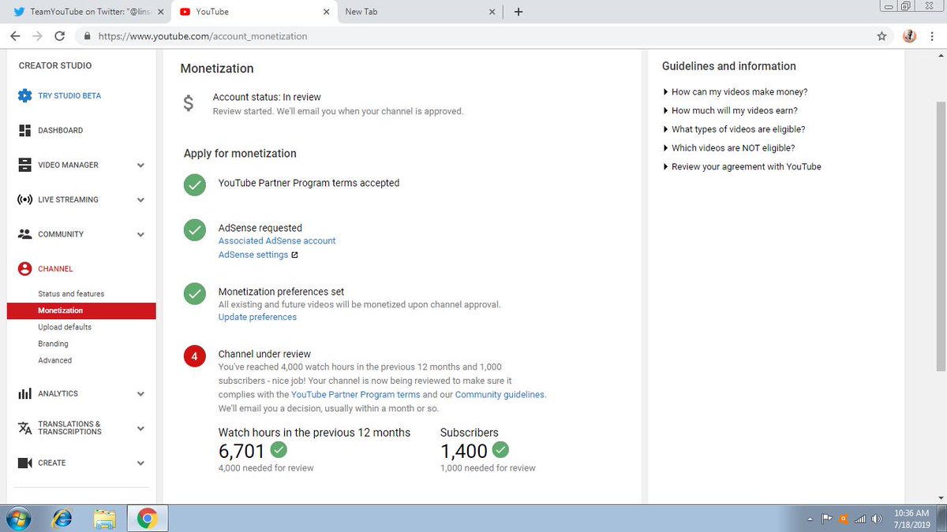Reload the page with refresh icon
The image size is (947, 532).
[x=60, y=36]
